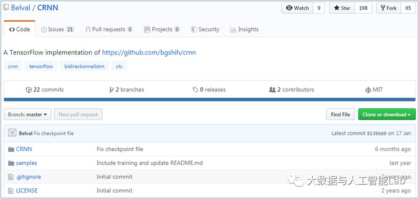419x199 pixels.
Task: Open the forks count 65
Action: (x=408, y=8)
